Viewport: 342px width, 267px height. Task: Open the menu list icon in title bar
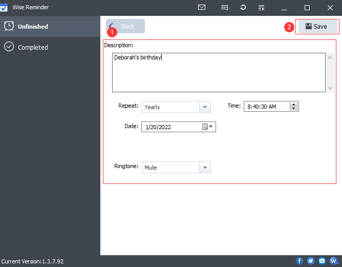(261, 8)
